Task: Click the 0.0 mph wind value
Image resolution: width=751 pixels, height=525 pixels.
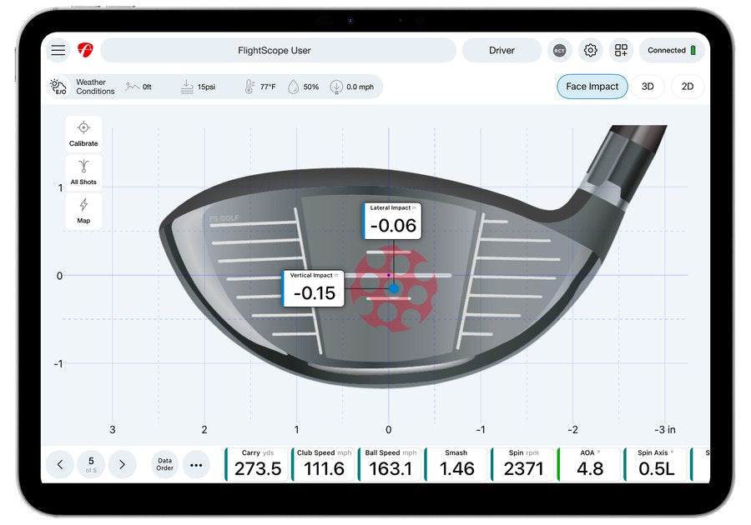Action: click(x=360, y=87)
